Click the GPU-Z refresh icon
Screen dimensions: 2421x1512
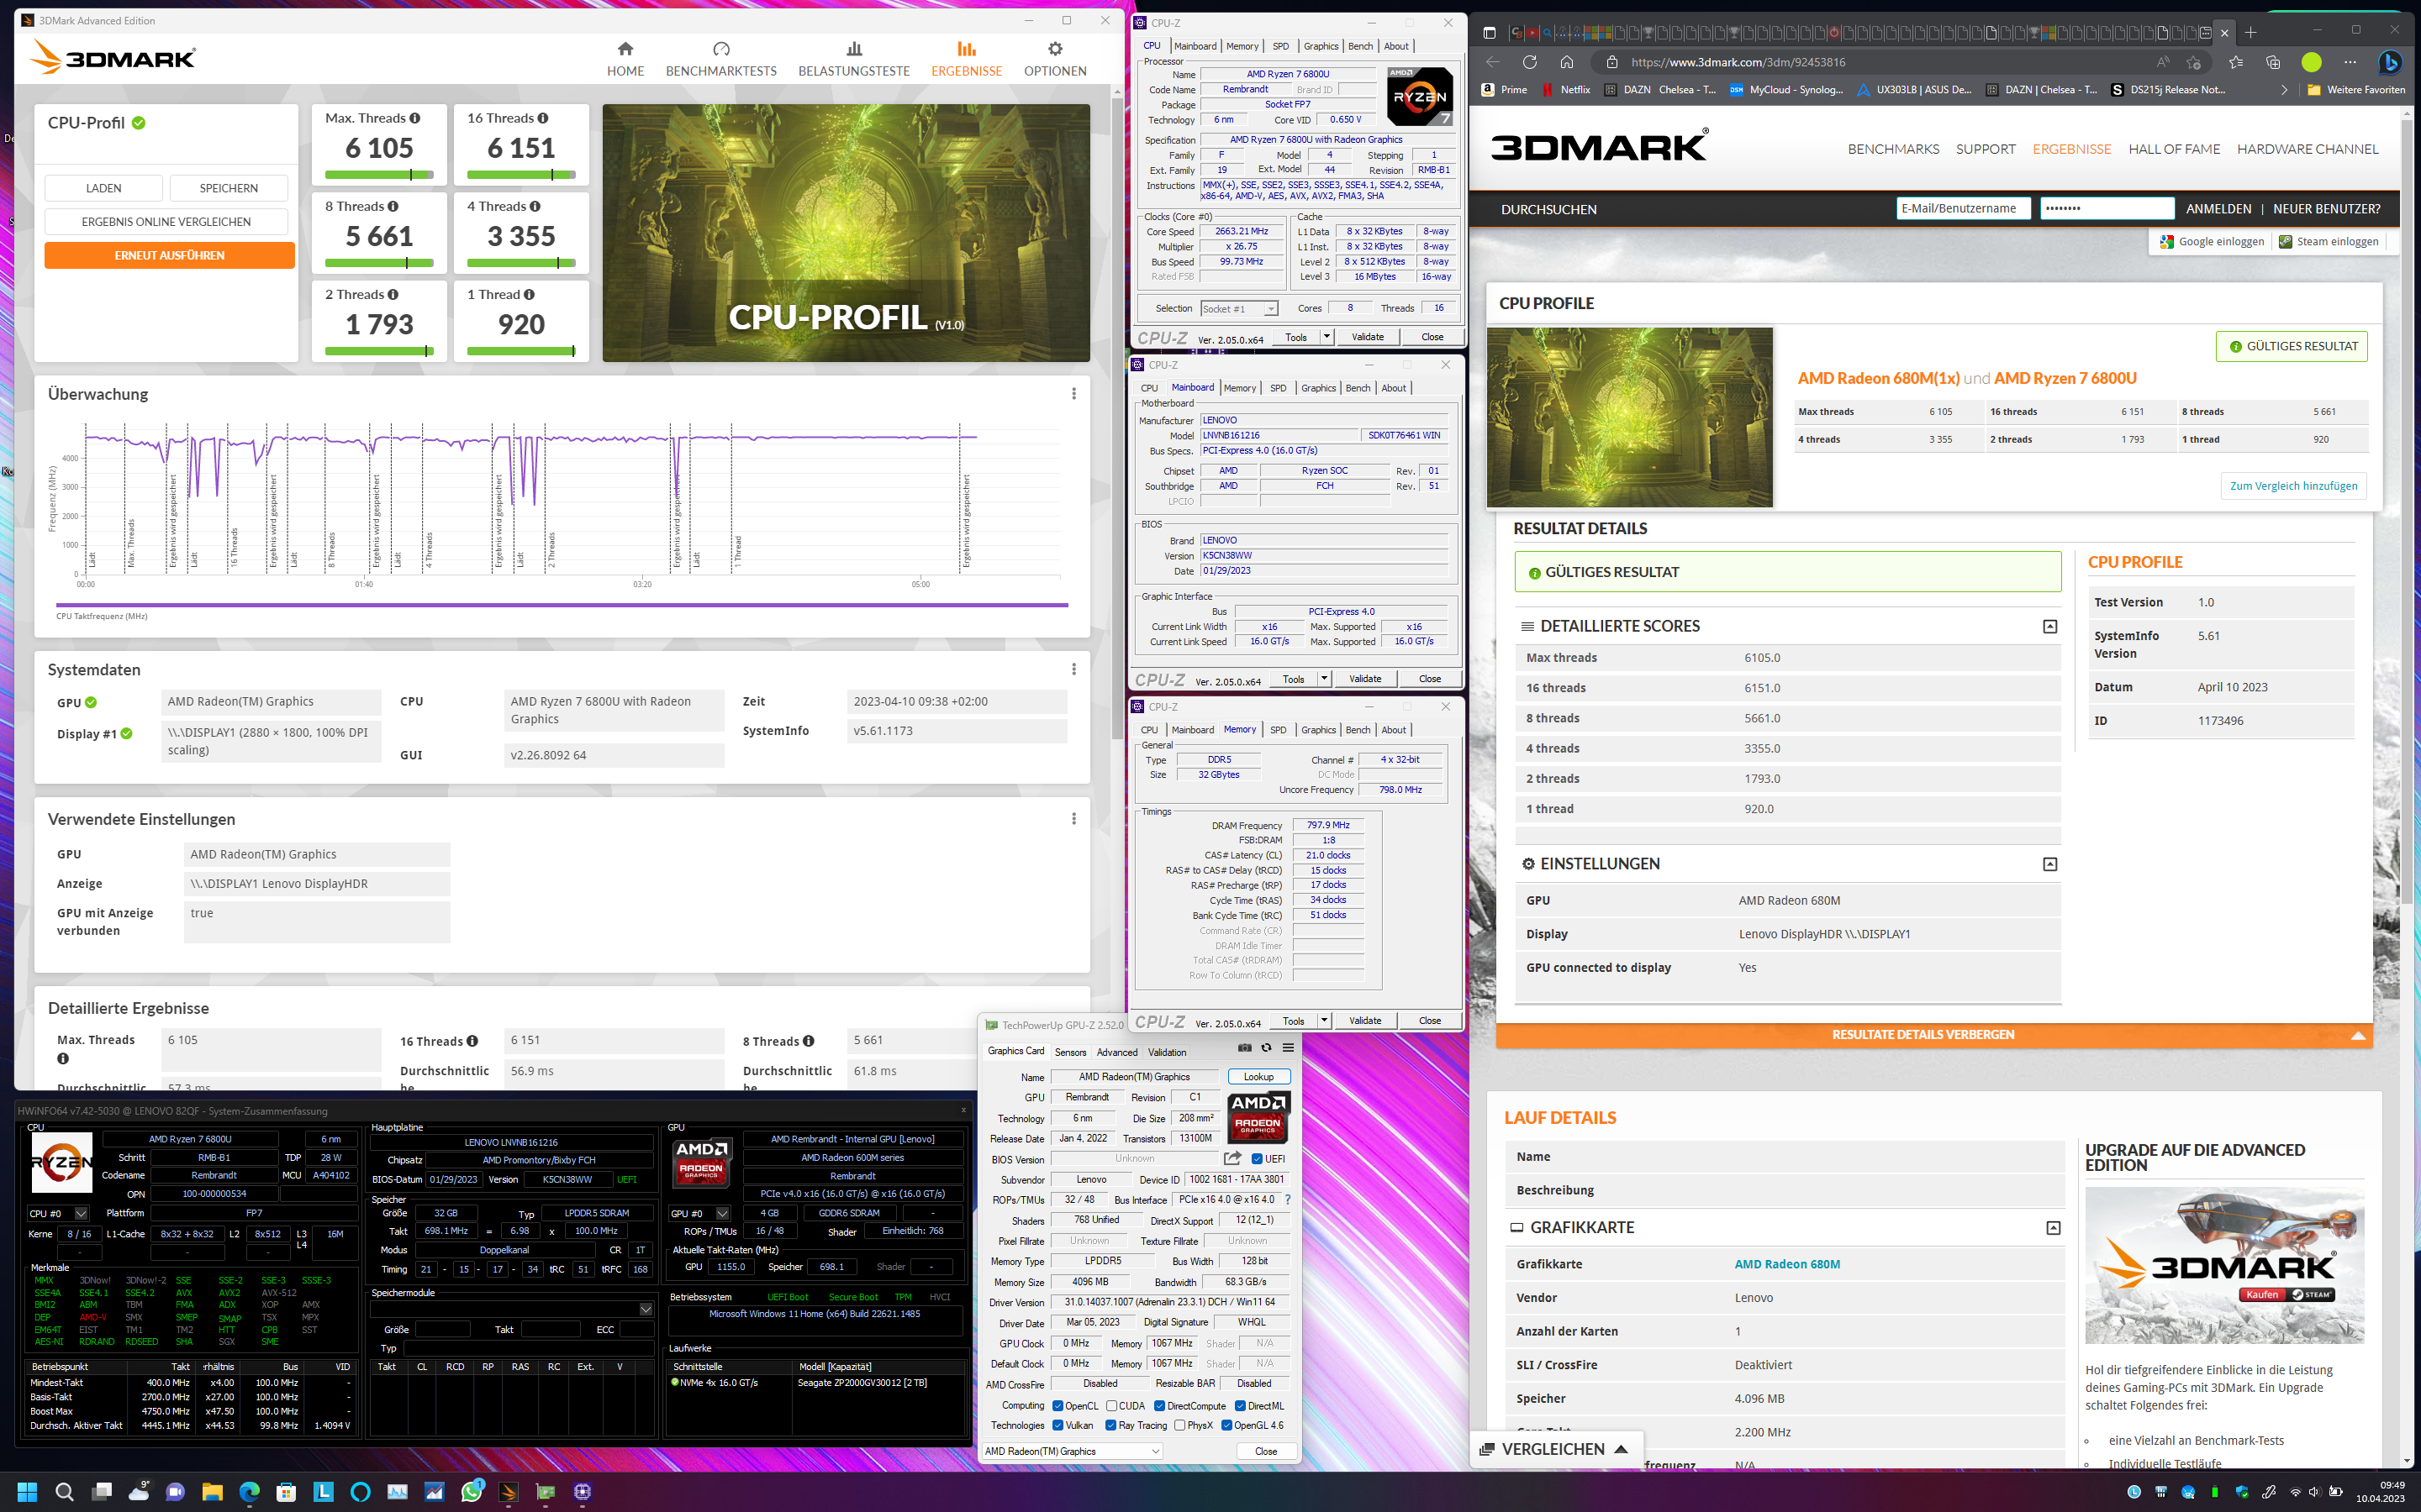[x=1267, y=1047]
